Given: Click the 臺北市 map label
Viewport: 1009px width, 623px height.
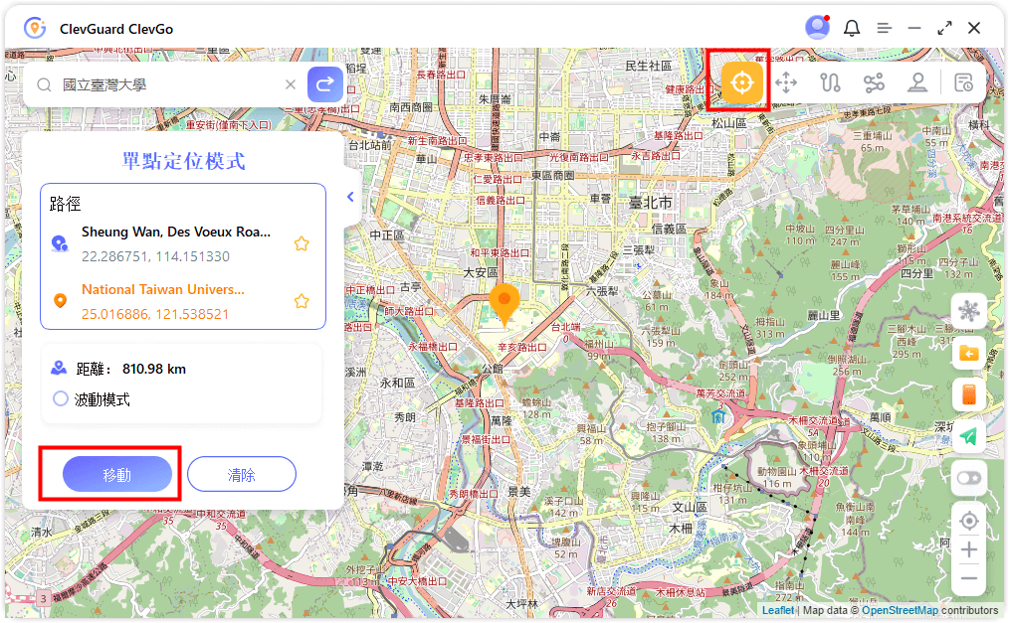Looking at the screenshot, I should click(x=650, y=203).
